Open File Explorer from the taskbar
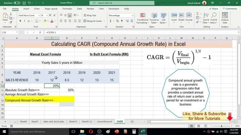The image size is (241, 135). [x=82, y=132]
